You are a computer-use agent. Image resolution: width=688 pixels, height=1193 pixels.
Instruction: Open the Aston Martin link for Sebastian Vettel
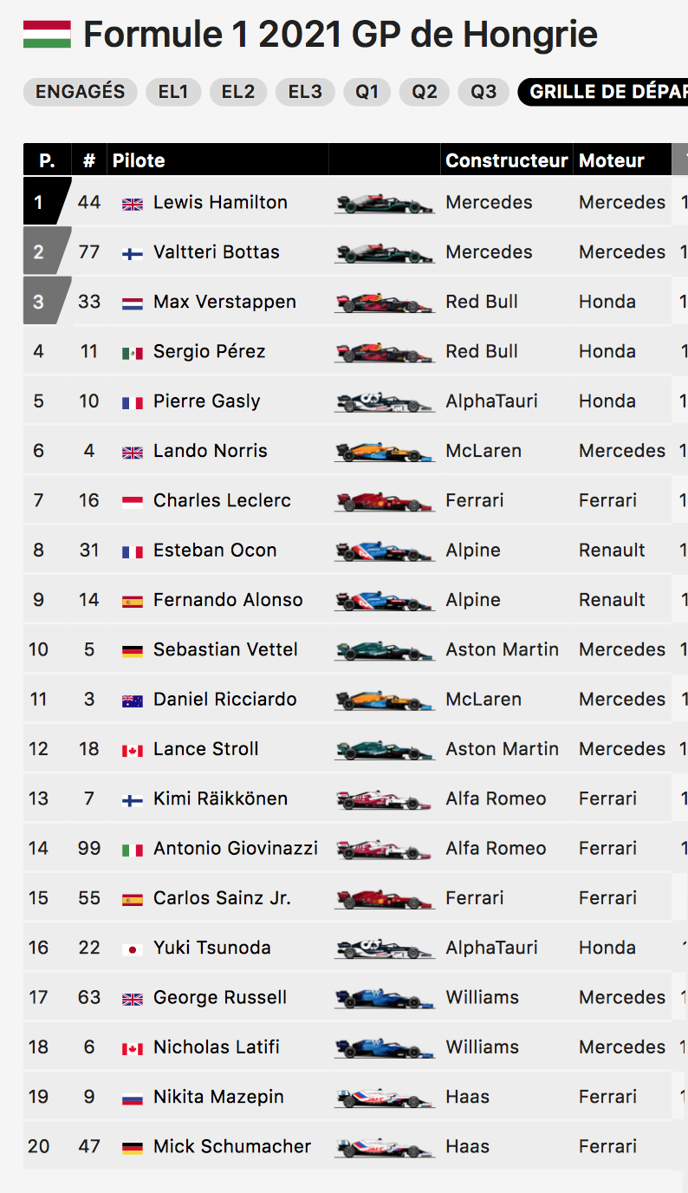(502, 649)
